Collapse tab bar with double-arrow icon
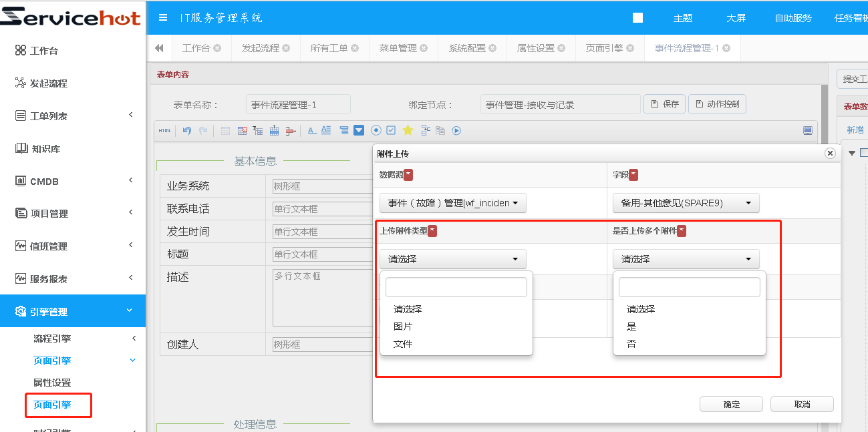This screenshot has width=868, height=432. click(159, 48)
